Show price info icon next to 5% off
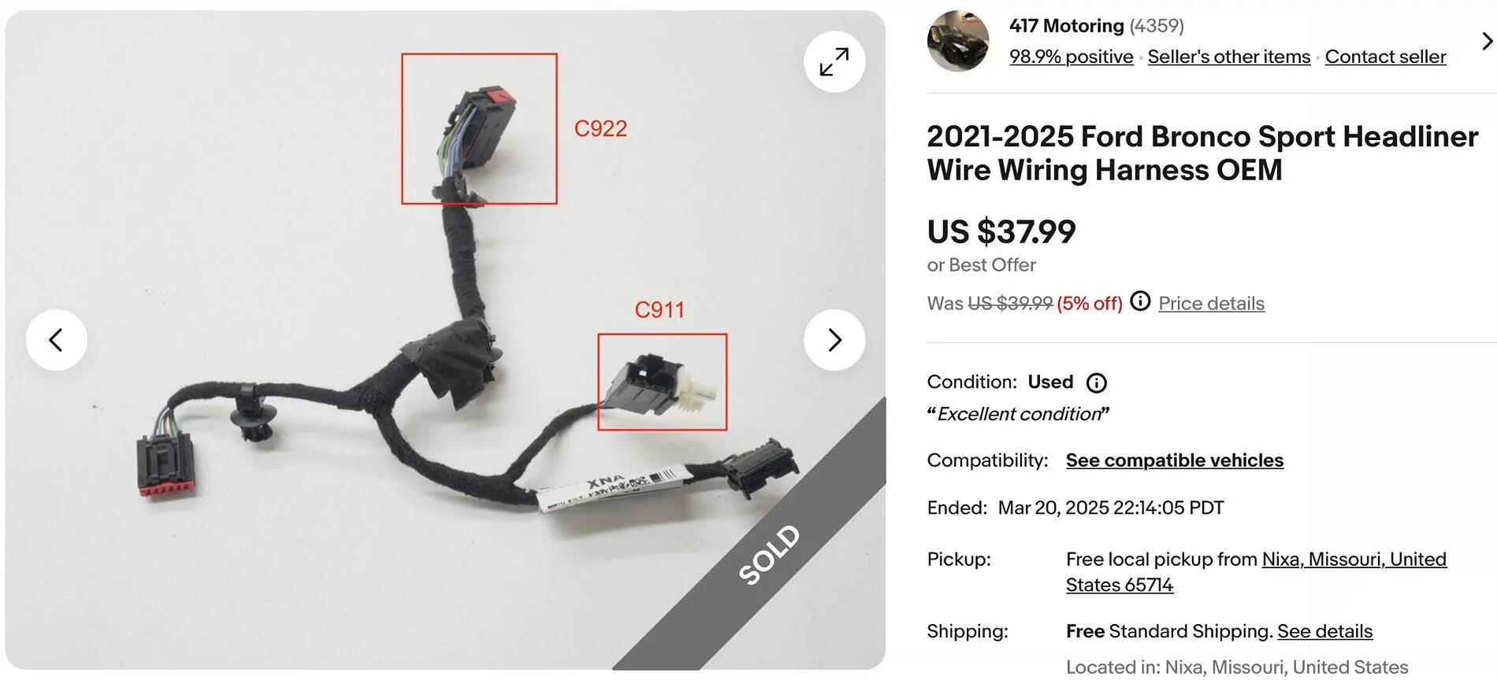 (x=1140, y=301)
